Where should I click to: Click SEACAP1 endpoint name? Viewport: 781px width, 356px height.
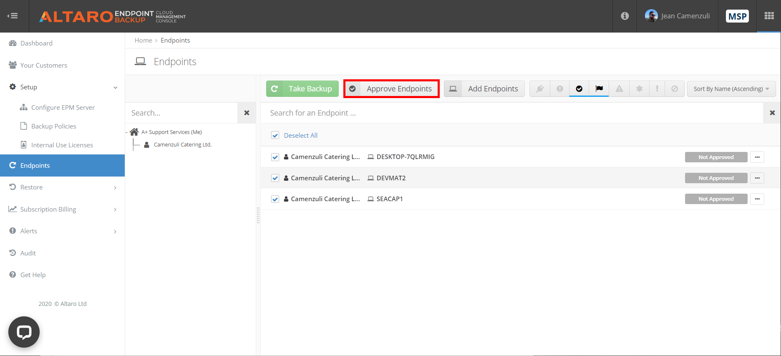click(x=390, y=199)
